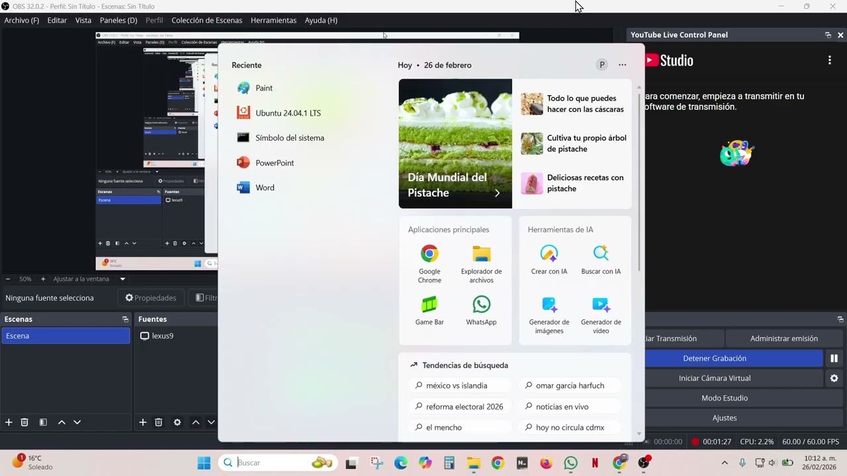Stop recording with Detener Grabación
Viewport: 847px width, 476px height.
[x=715, y=358]
